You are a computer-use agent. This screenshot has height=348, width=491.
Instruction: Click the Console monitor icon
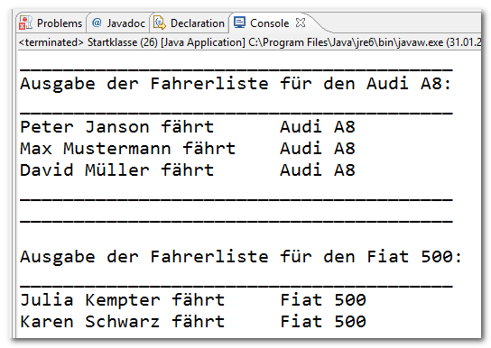click(x=239, y=23)
